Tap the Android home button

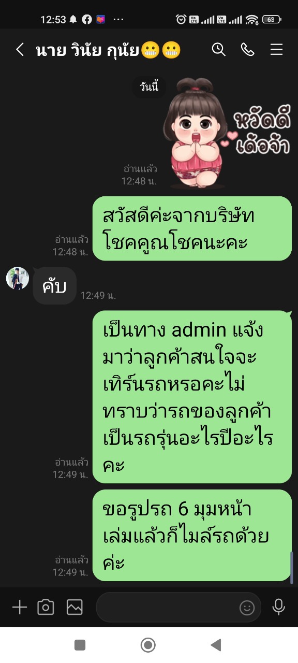[x=148, y=645]
